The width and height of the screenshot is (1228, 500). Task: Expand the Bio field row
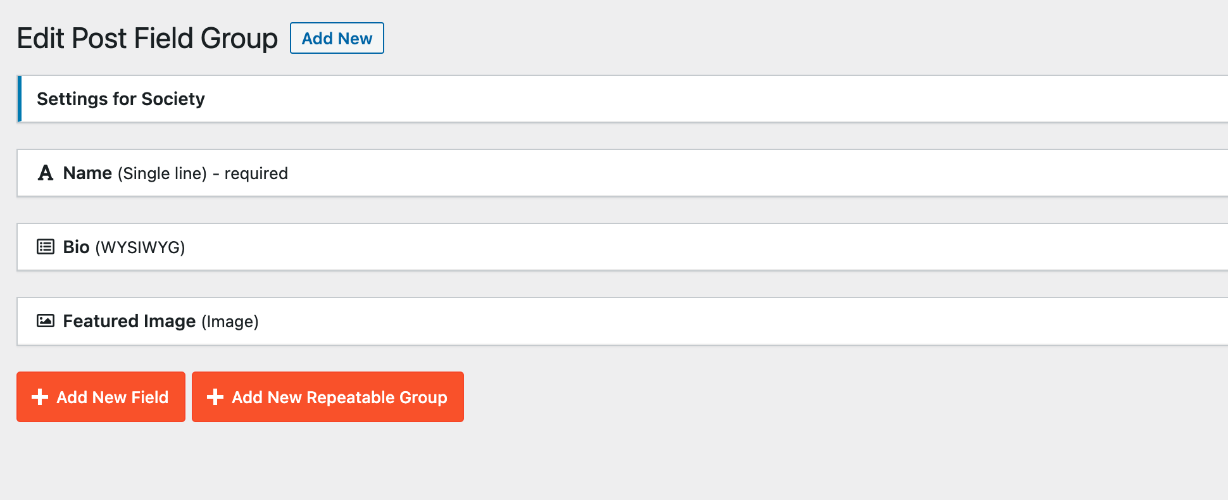pyautogui.click(x=623, y=247)
